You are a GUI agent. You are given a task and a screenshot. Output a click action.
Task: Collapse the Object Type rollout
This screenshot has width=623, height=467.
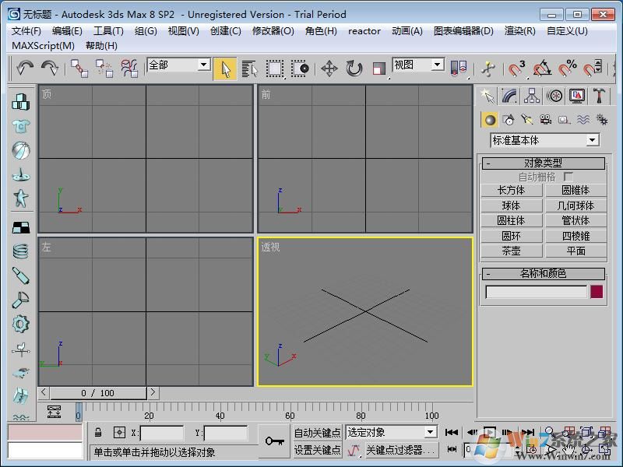(x=489, y=163)
